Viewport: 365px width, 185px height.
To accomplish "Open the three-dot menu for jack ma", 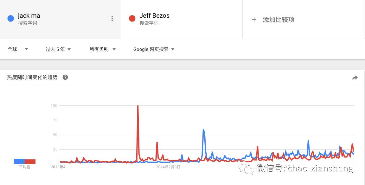I will 112,19.
